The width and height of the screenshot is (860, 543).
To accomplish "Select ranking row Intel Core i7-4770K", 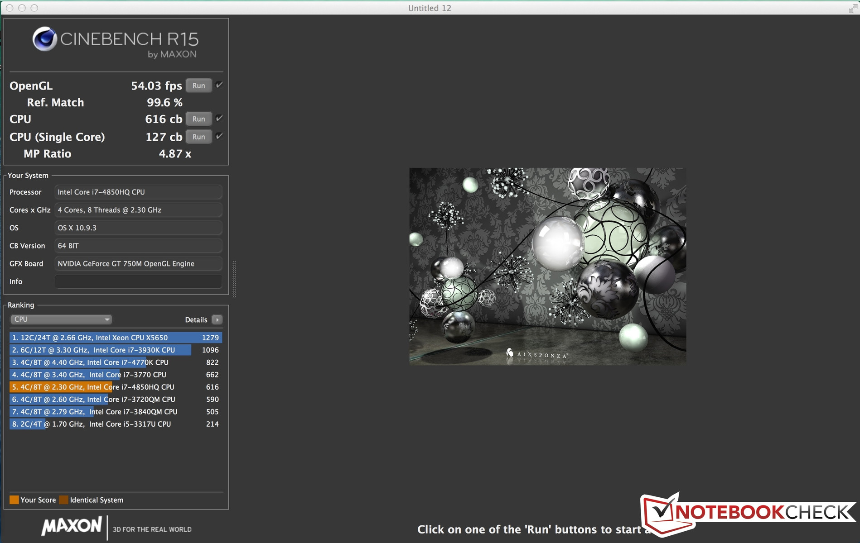I will click(x=116, y=362).
